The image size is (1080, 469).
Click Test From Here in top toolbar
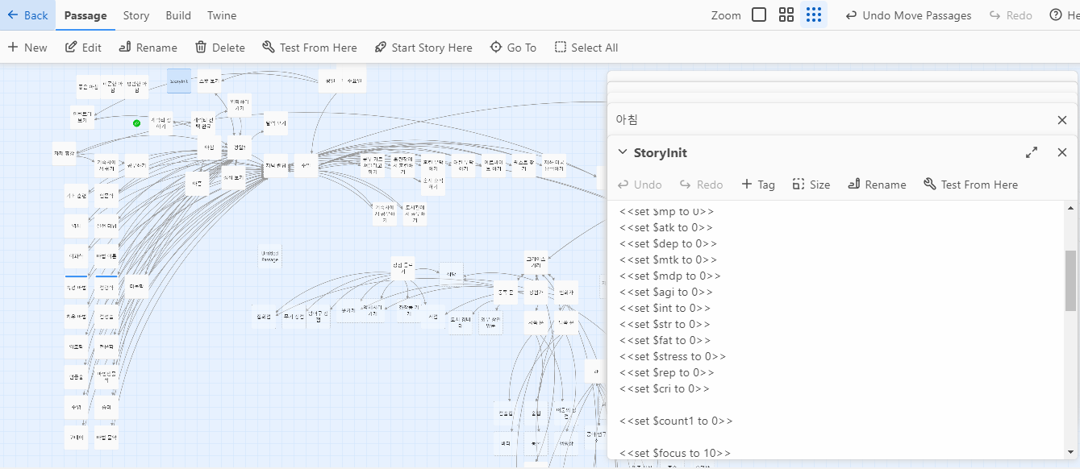point(310,48)
